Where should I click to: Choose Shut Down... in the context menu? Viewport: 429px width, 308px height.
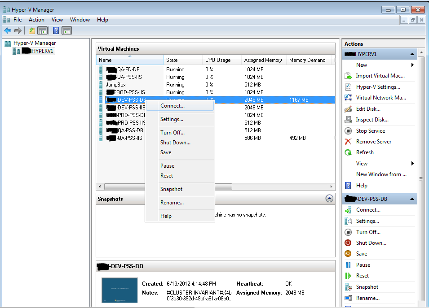pos(180,143)
